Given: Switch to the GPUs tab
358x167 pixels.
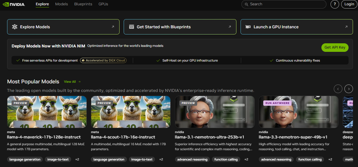Looking at the screenshot, I should pos(103,4).
